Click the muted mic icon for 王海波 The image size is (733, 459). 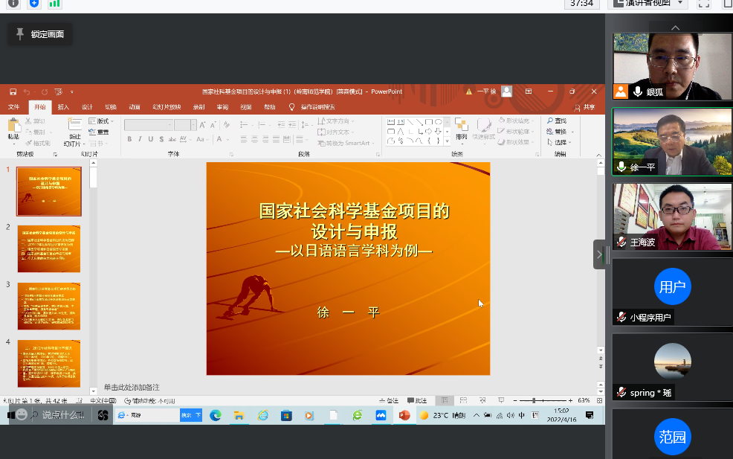tap(621, 242)
